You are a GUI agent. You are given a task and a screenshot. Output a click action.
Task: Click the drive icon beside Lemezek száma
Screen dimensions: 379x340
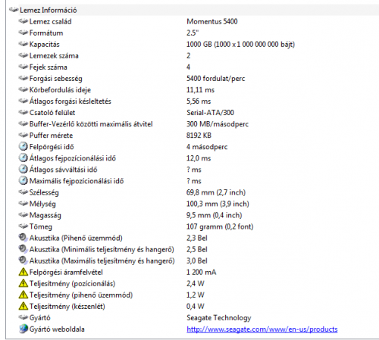(x=23, y=55)
